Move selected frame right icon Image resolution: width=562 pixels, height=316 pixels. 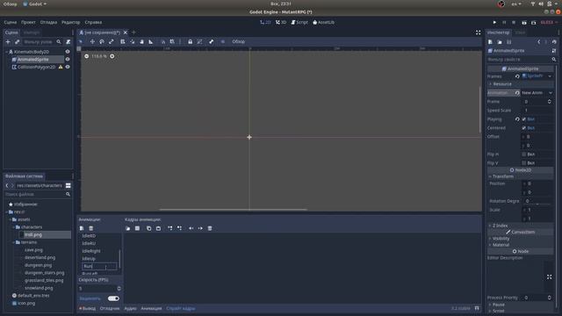pos(200,228)
